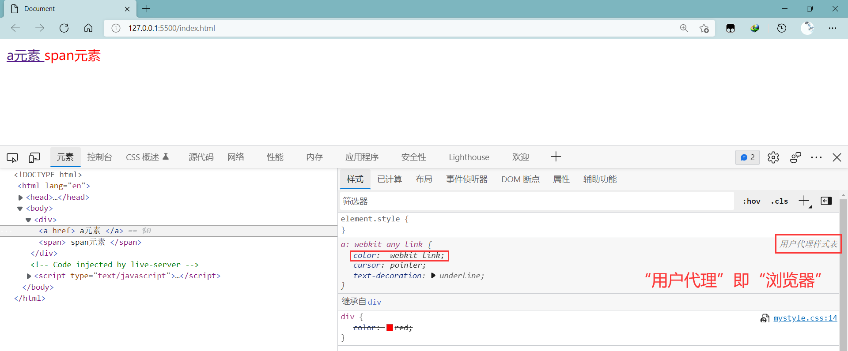Toggle device emulation mode
This screenshot has height=351, width=848.
34,157
